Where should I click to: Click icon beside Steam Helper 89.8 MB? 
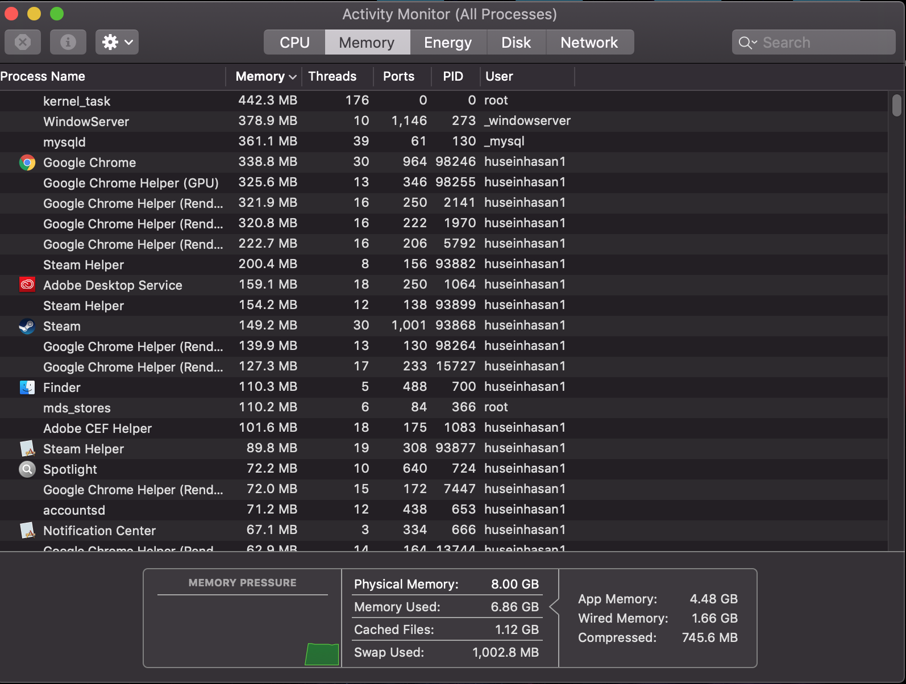27,448
